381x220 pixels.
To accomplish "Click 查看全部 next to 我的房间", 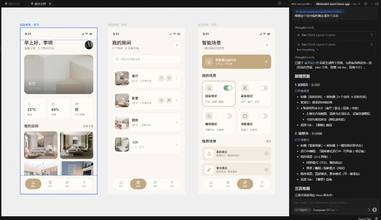I will click(x=88, y=126).
